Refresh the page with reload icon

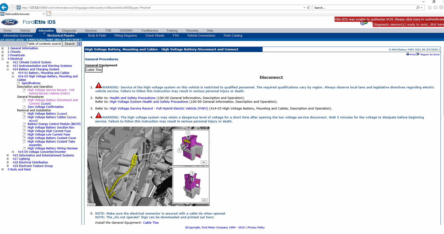point(308,8)
